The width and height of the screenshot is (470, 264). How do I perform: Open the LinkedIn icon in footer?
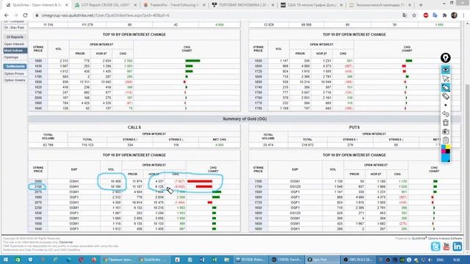458,246
